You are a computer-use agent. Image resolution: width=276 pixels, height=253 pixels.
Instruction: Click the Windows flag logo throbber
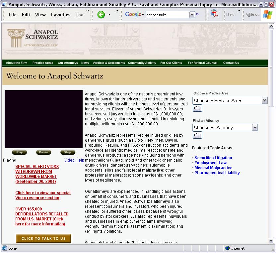[x=267, y=15]
